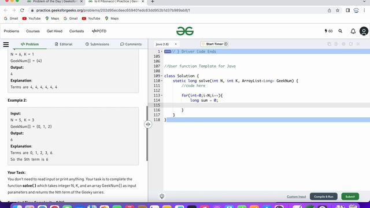This screenshot has width=370, height=208.
Task: Click the streak lightning 60 indicator
Action: 328,31
